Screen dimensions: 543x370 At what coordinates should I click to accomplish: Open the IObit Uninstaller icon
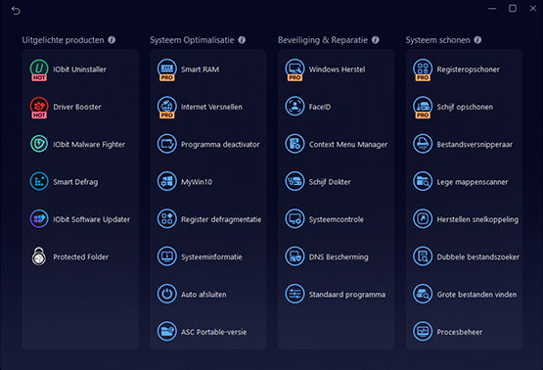[x=39, y=69]
